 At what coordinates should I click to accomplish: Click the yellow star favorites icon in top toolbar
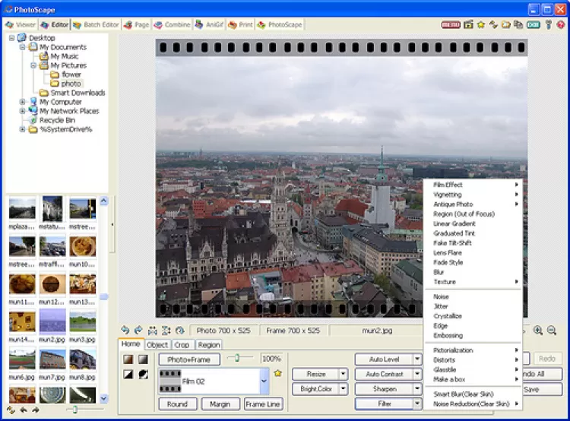tap(481, 24)
